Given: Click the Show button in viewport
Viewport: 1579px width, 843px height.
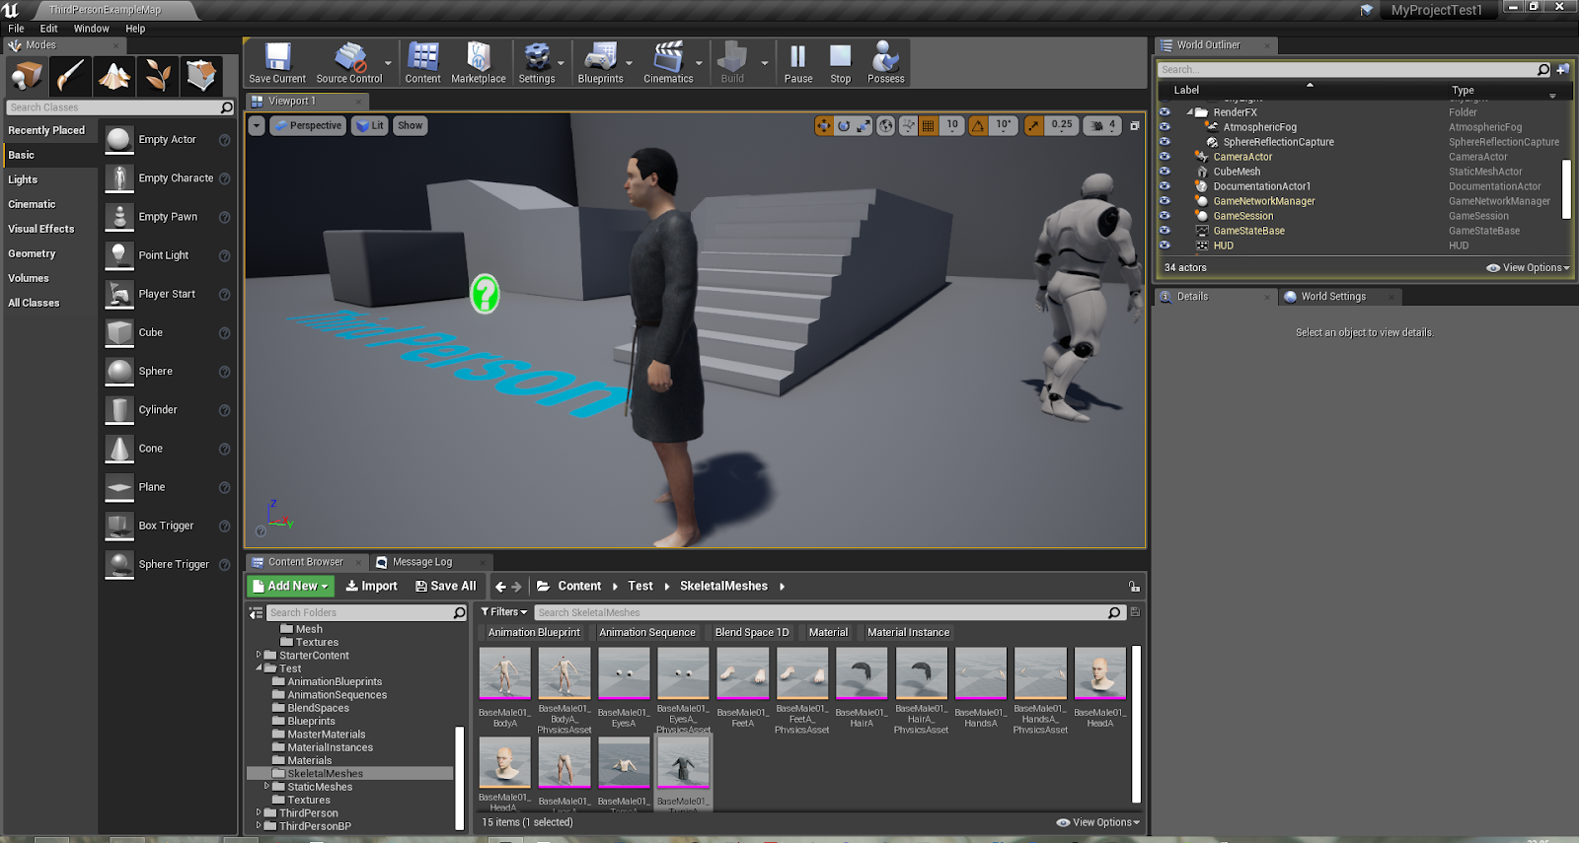Looking at the screenshot, I should pyautogui.click(x=410, y=125).
